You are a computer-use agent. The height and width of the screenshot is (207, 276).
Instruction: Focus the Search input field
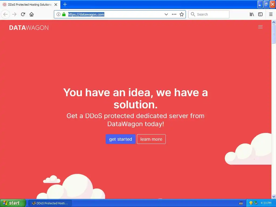[209, 14]
